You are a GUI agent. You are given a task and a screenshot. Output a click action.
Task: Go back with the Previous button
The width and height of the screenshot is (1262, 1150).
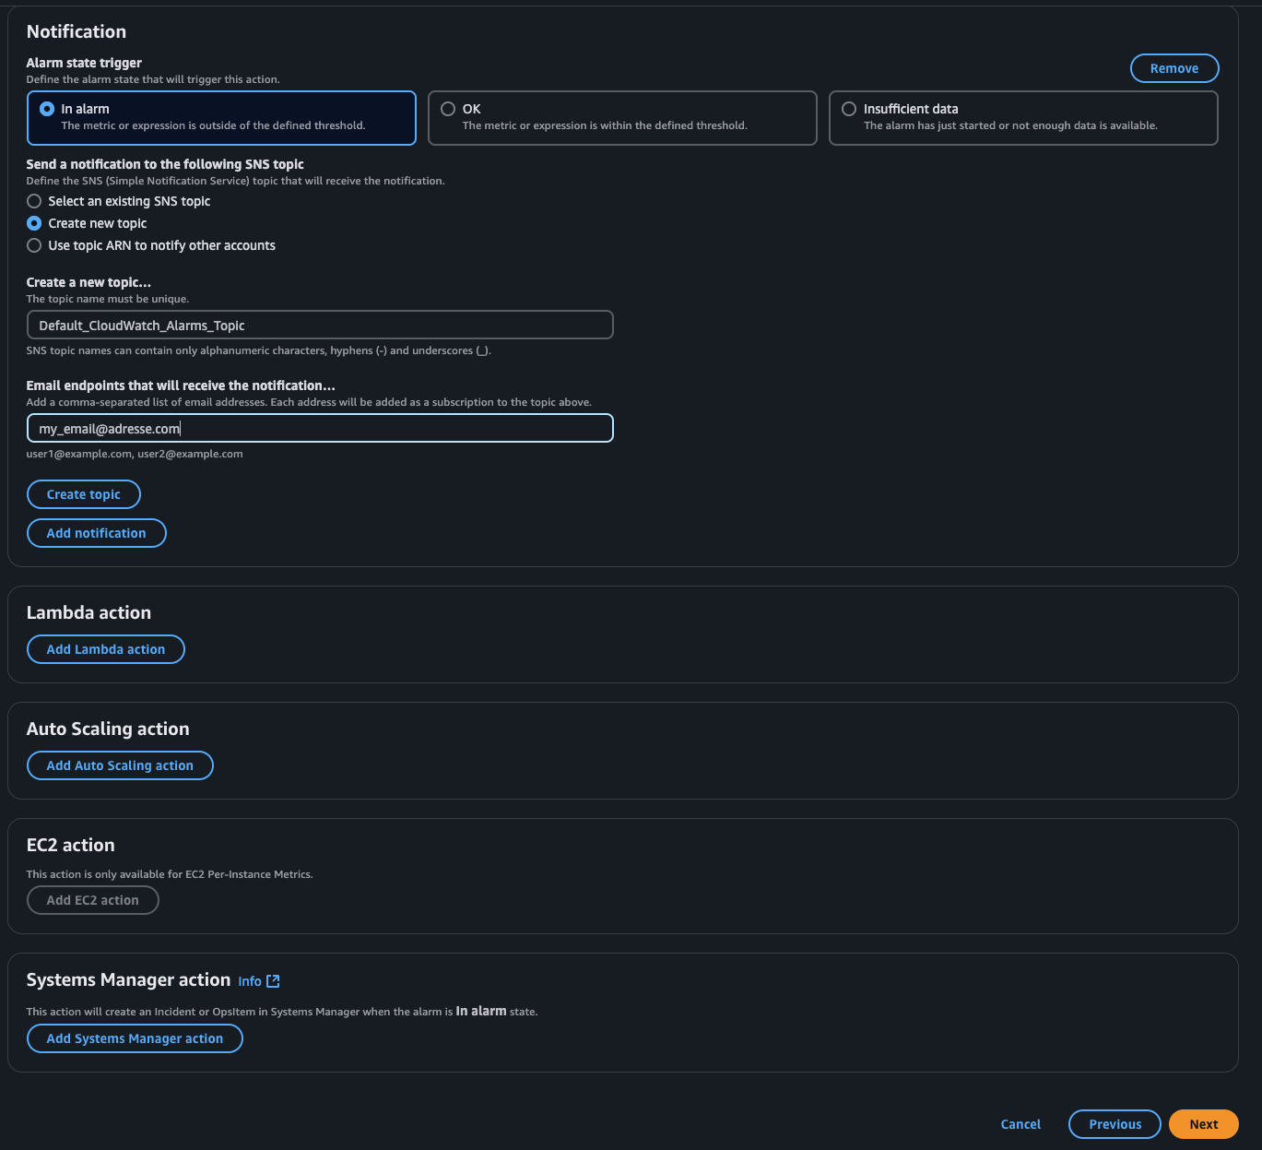click(1115, 1124)
